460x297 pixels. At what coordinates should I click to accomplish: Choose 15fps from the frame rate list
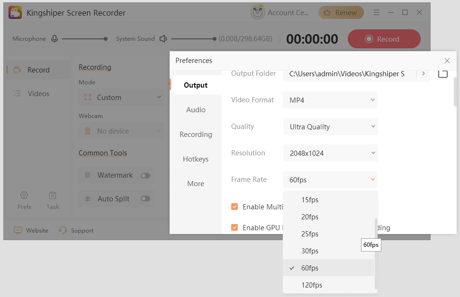(x=328, y=200)
